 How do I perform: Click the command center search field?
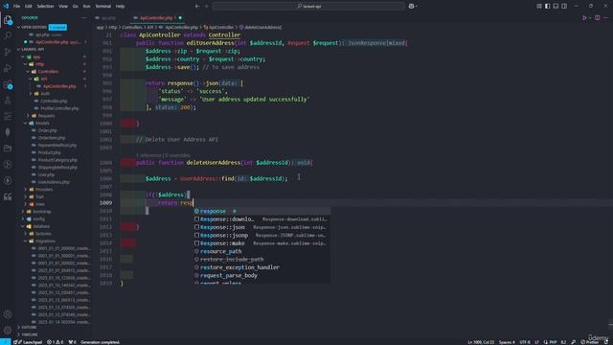(308, 7)
